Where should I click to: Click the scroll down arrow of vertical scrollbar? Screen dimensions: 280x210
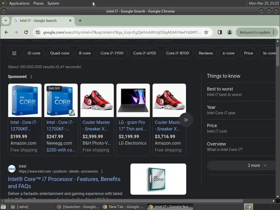(x=278, y=197)
